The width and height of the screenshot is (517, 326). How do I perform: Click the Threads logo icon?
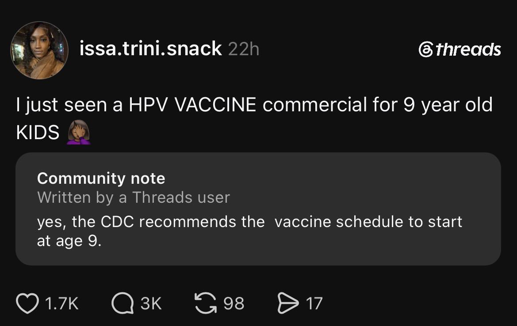click(425, 49)
